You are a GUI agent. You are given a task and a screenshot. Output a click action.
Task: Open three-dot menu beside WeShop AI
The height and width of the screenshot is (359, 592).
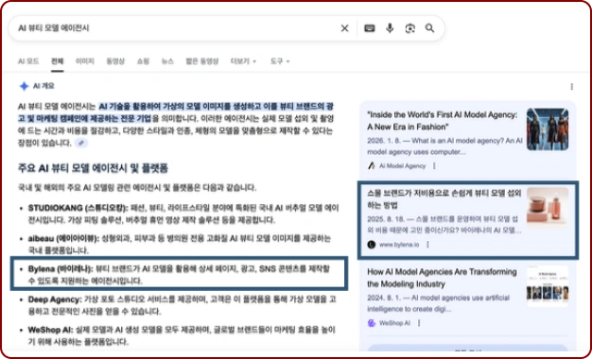419,323
